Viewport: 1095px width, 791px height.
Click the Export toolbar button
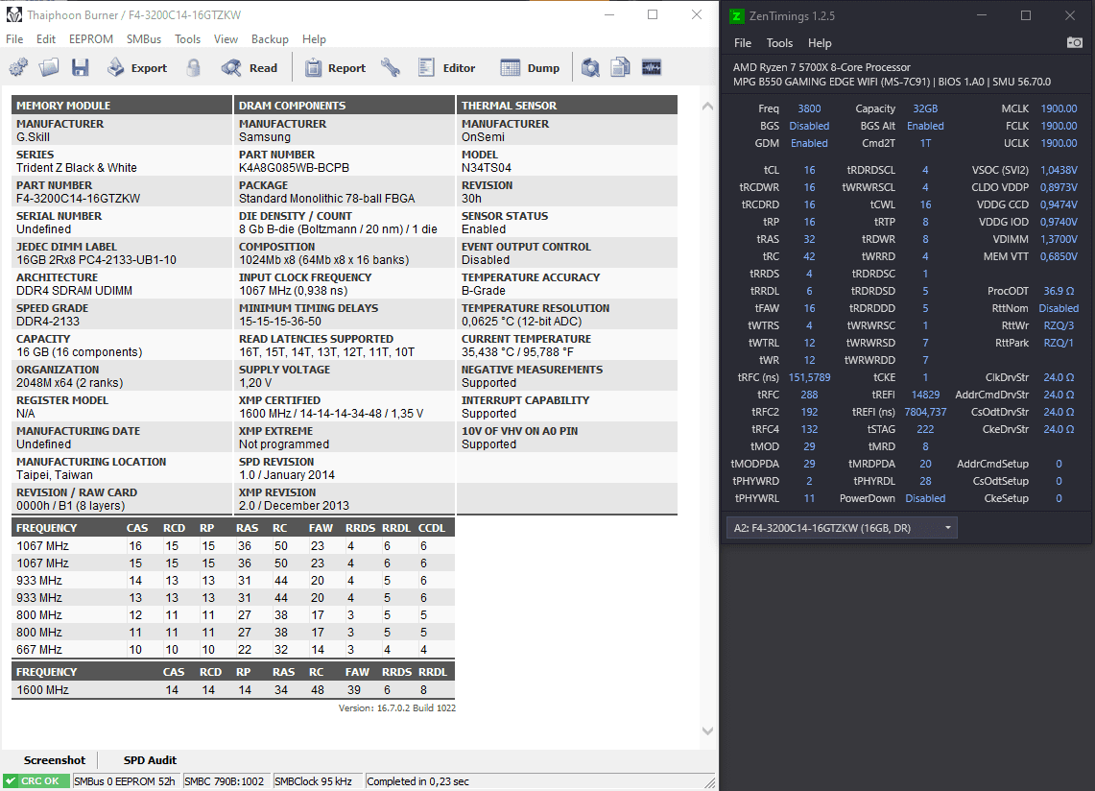click(137, 68)
